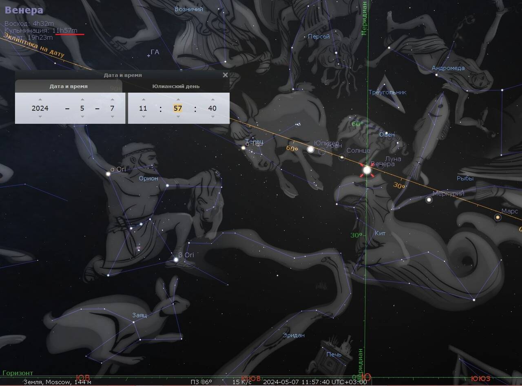
Task: Decrease the month value 5
Action: (x=82, y=117)
